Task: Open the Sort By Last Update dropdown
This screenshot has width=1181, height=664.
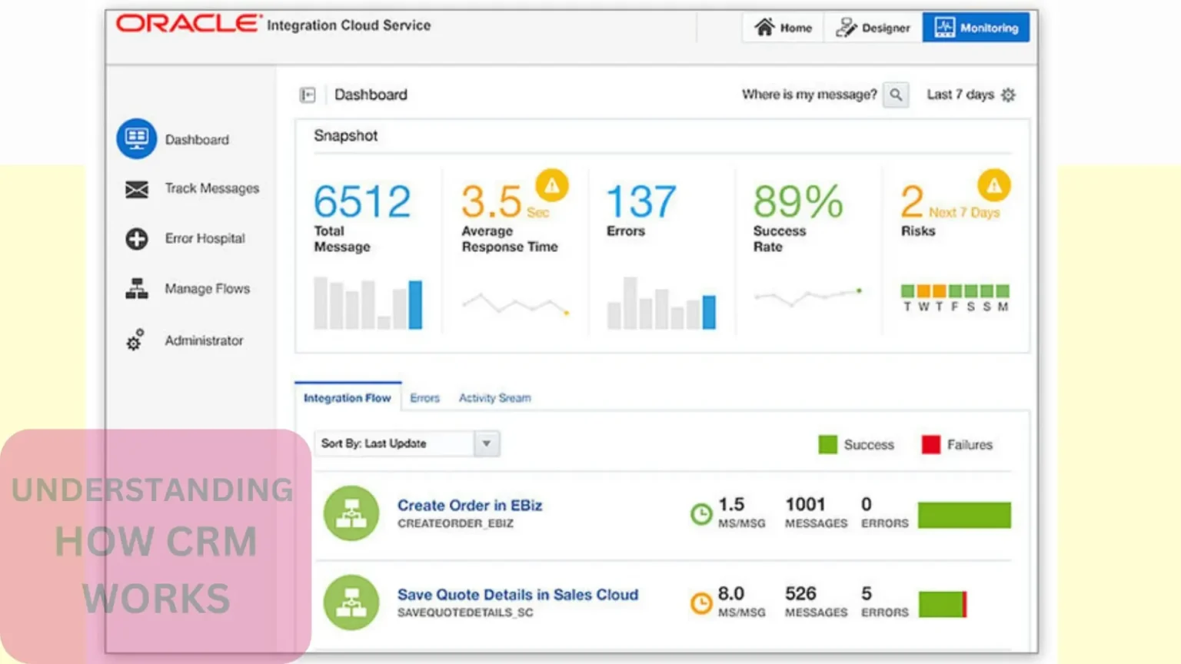Action: [407, 443]
